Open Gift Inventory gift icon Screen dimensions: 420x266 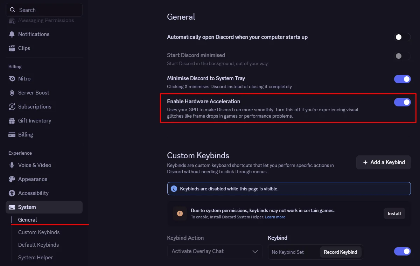pos(12,120)
